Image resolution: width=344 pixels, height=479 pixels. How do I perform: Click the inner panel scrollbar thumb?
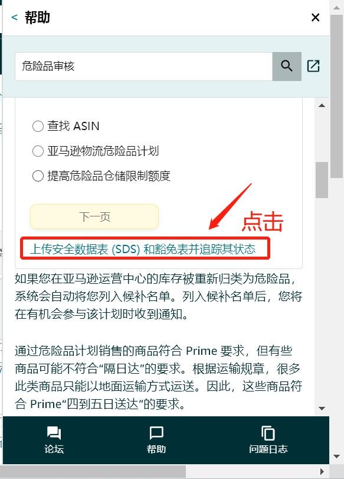[322, 180]
